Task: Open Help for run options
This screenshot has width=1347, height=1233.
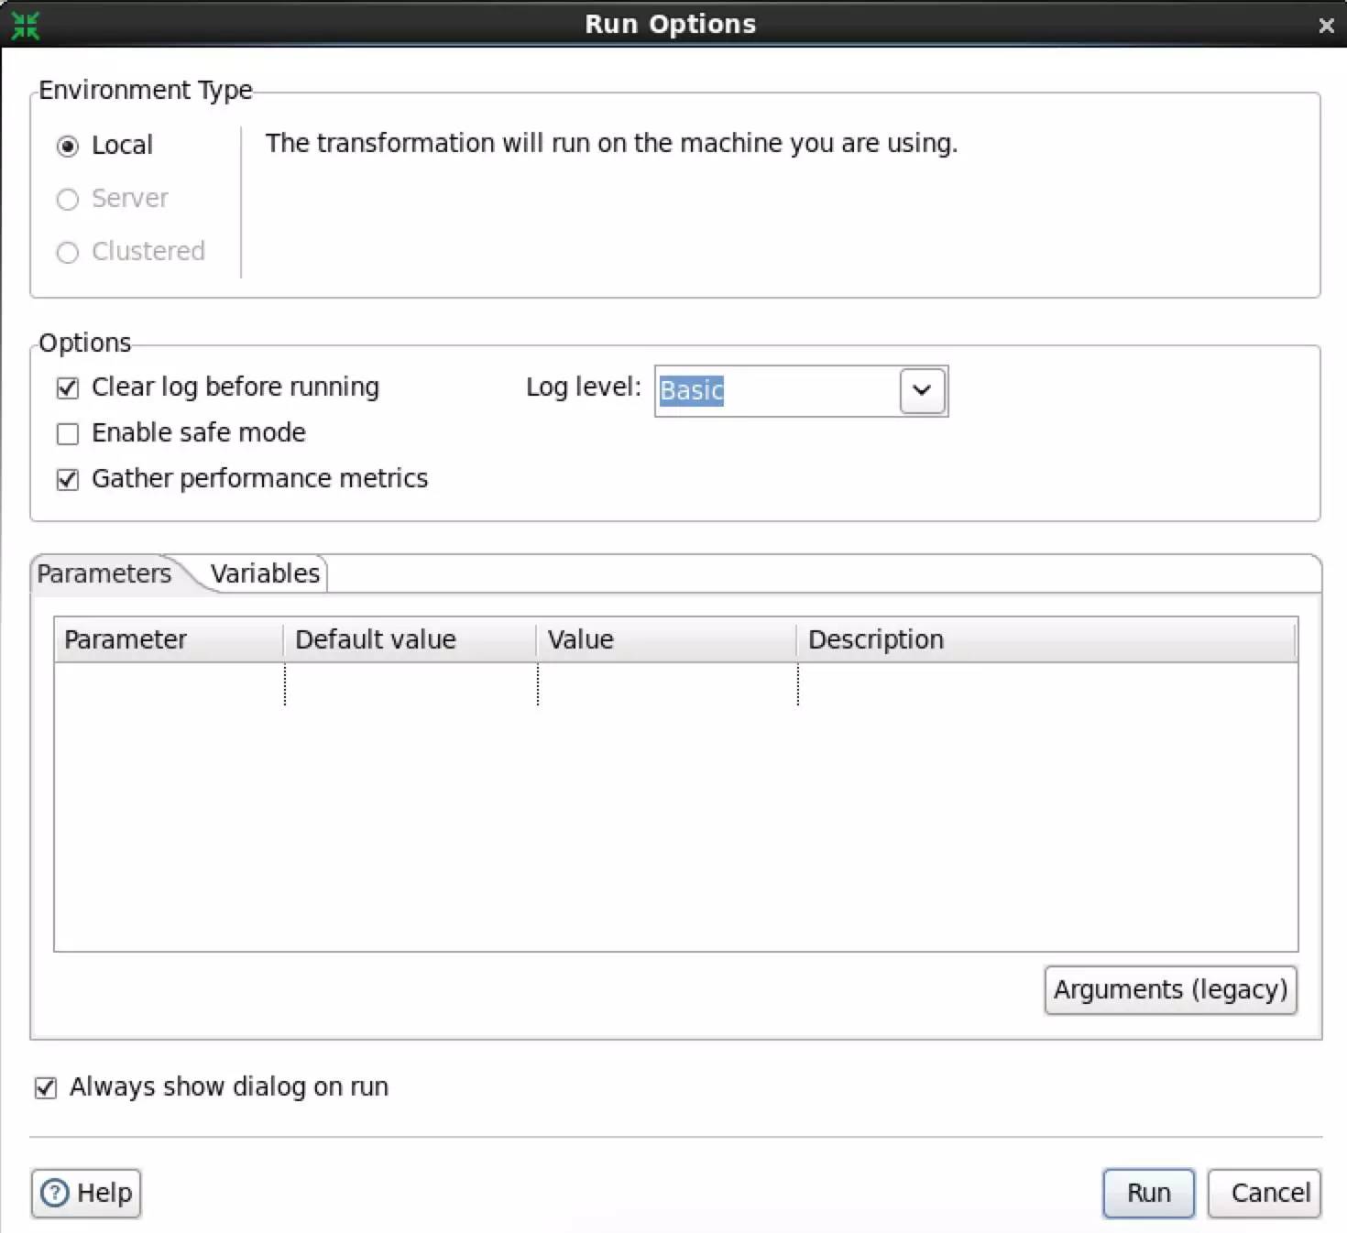Action: [x=86, y=1193]
